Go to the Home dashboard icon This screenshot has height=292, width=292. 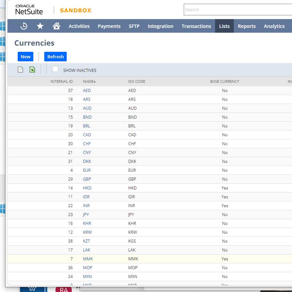point(56,26)
